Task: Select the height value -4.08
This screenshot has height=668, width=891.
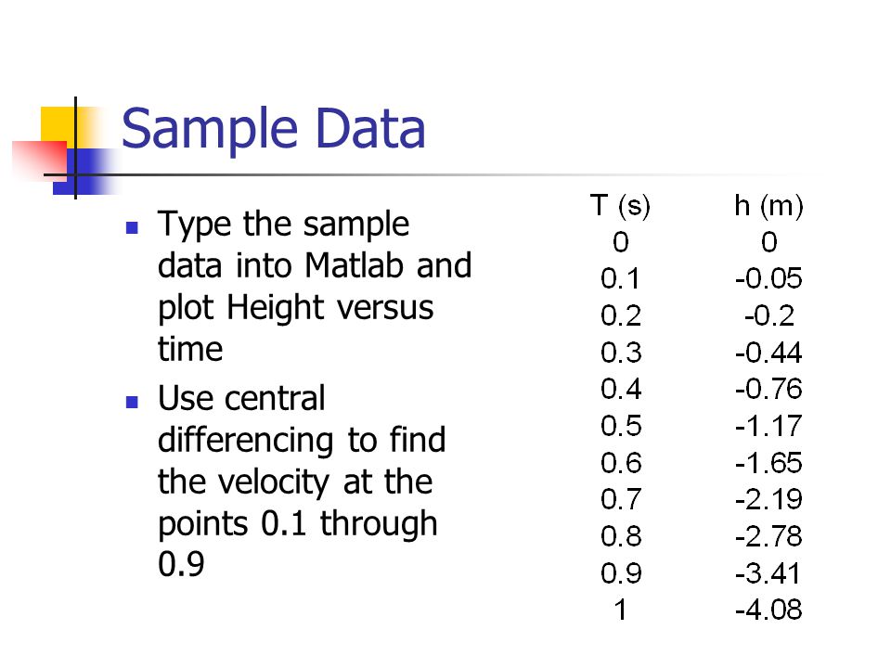Action: [768, 610]
